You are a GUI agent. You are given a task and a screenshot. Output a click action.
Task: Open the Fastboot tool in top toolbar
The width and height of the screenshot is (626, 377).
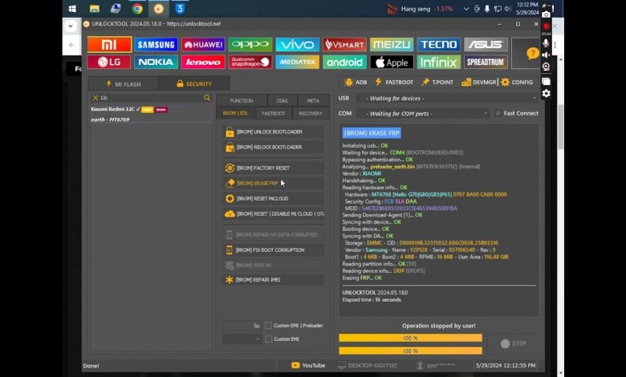coord(395,82)
